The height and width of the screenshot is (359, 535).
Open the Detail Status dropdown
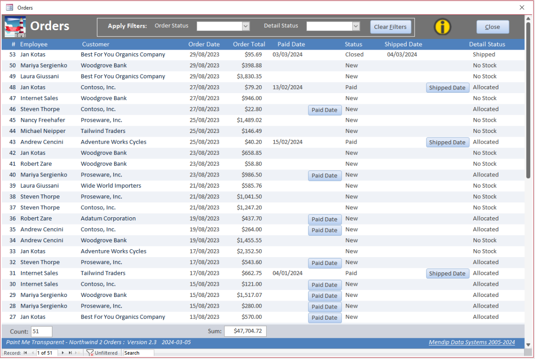356,26
